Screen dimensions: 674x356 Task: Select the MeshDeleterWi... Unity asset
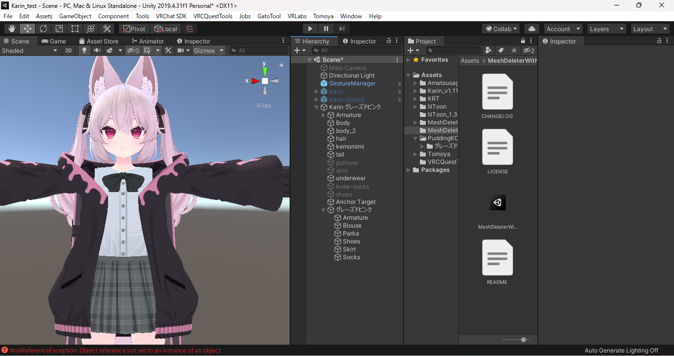click(497, 212)
